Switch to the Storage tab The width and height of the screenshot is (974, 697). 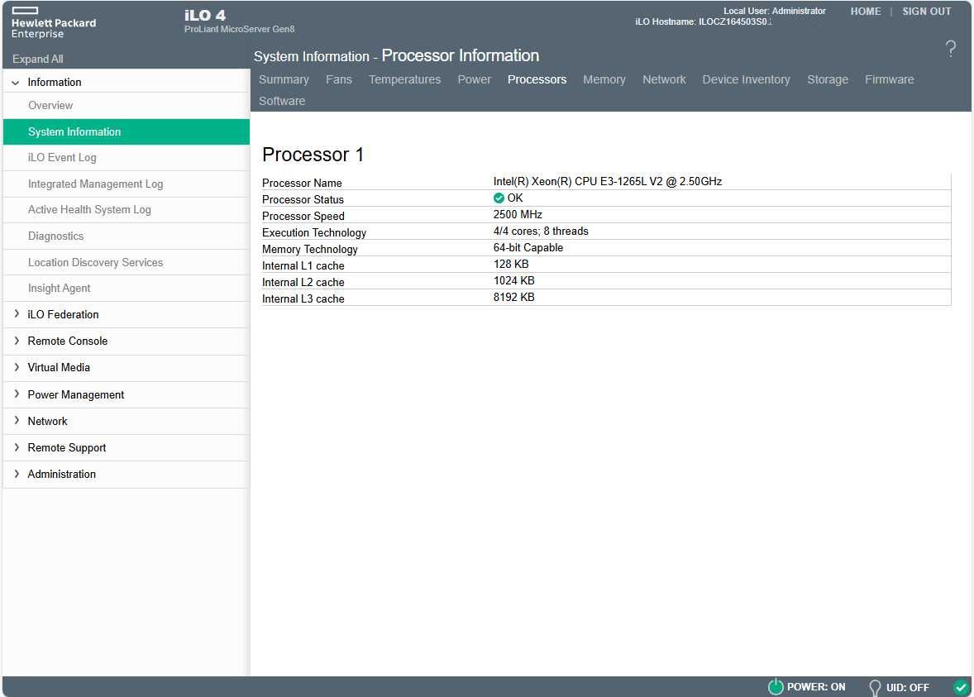(x=828, y=79)
